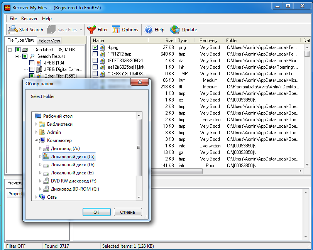This screenshot has width=313, height=250.
Task: Click the C: drive icon in file tree
Action: click(x=25, y=50)
